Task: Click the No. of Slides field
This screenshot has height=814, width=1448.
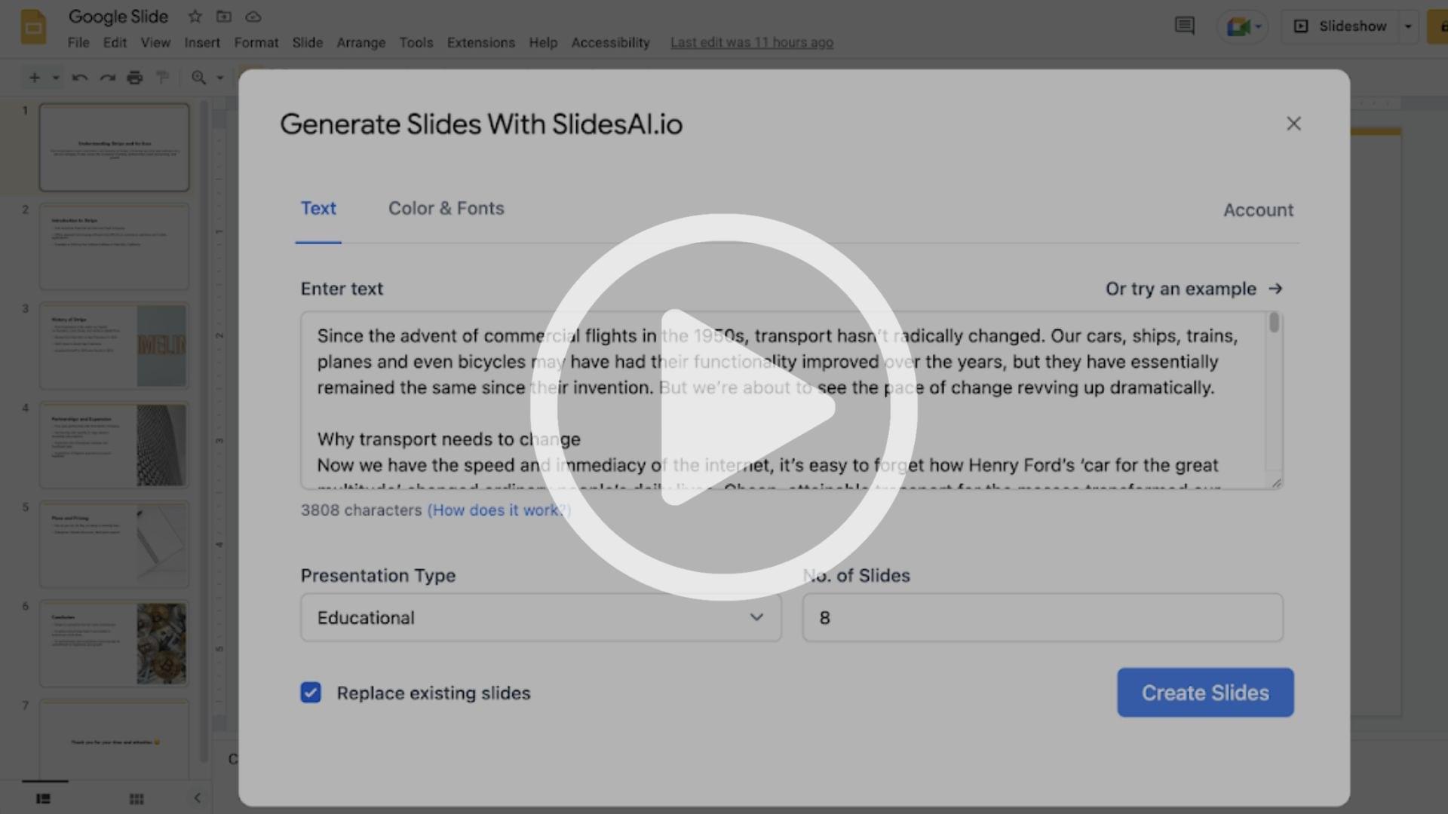Action: [x=1042, y=617]
